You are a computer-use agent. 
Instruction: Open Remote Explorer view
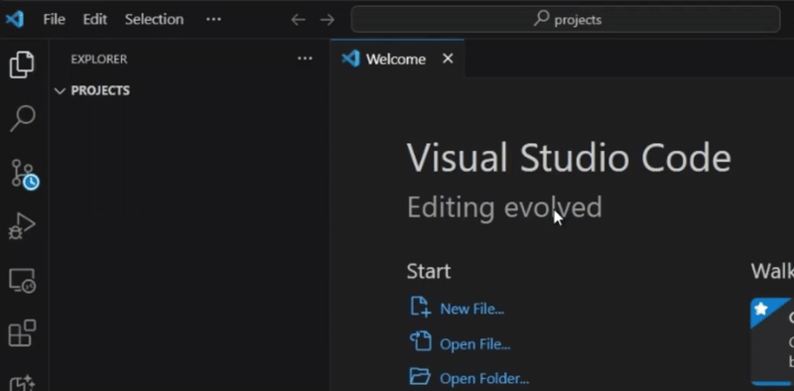point(22,281)
